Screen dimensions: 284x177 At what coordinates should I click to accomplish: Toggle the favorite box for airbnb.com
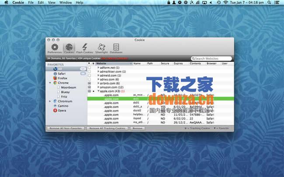[x=89, y=83]
